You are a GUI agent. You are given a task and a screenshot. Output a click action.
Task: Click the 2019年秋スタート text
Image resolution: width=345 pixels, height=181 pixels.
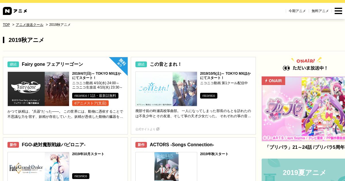pos(214,154)
